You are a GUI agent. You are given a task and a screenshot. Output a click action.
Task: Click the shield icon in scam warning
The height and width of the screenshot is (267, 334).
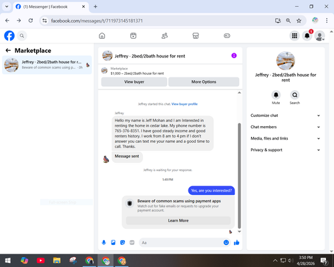pos(130,203)
